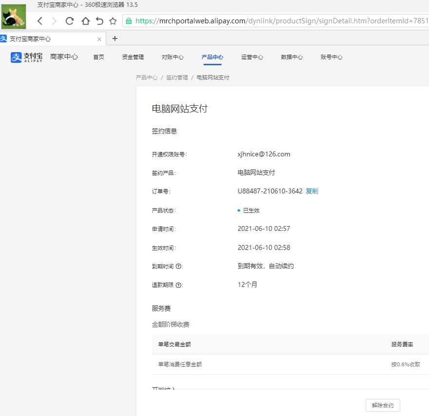Click the green secure lock icon
This screenshot has width=429, height=416.
click(x=129, y=21)
